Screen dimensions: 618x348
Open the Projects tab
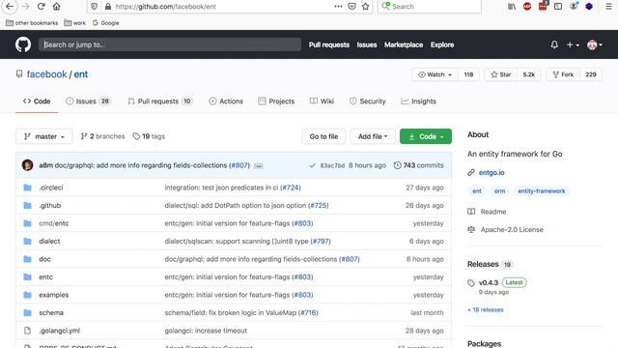click(276, 101)
